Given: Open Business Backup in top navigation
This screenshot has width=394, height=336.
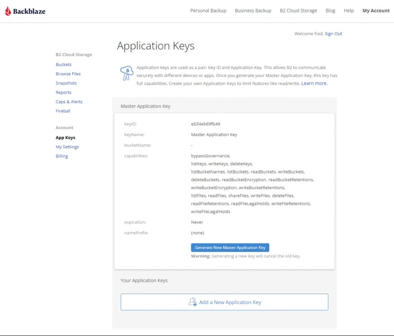Looking at the screenshot, I should pos(253,11).
